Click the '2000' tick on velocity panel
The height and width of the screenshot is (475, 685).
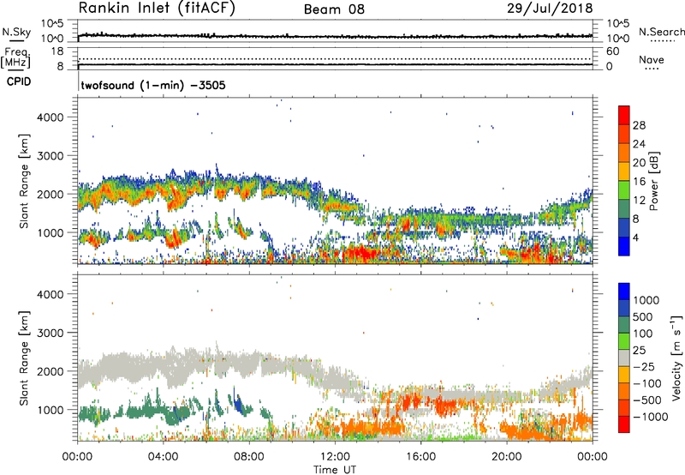(51, 371)
